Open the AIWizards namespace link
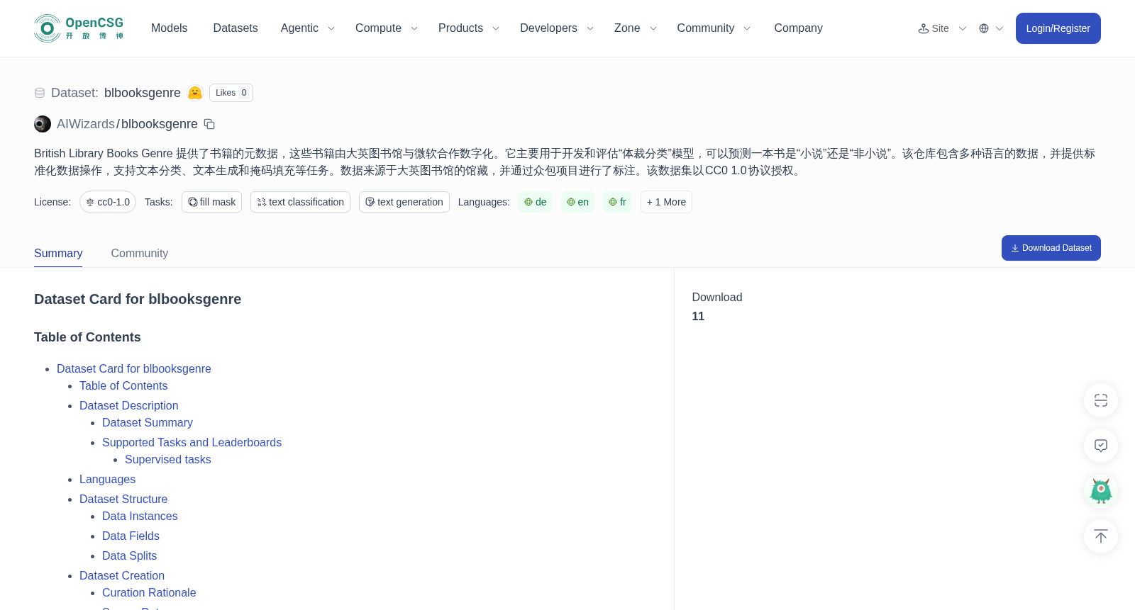The image size is (1135, 610). pyautogui.click(x=86, y=124)
